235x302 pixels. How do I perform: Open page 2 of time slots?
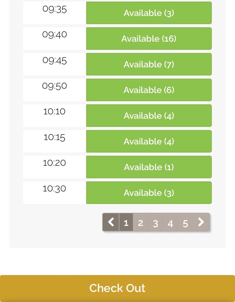coord(141,222)
